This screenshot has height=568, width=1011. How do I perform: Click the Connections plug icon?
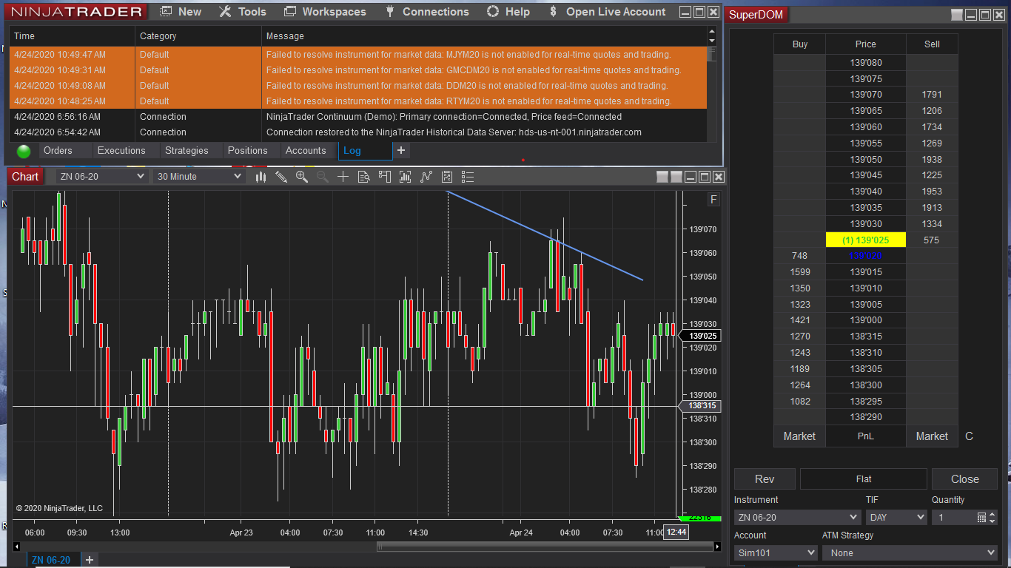point(390,12)
